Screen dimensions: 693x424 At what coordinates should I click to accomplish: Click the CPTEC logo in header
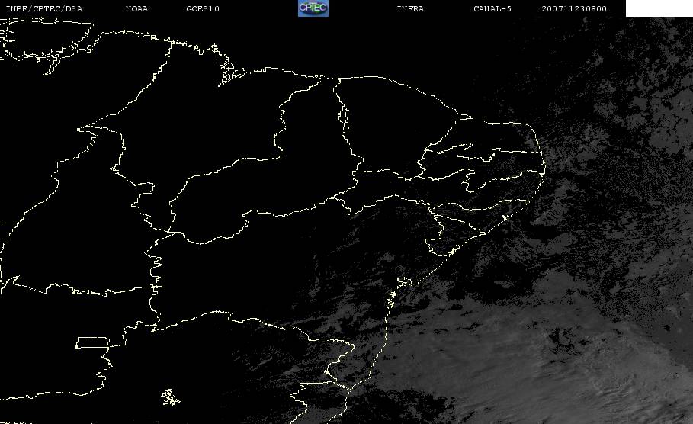[313, 8]
